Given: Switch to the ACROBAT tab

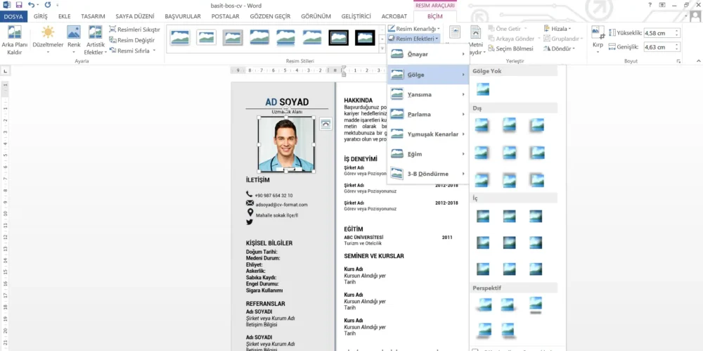Looking at the screenshot, I should (394, 16).
